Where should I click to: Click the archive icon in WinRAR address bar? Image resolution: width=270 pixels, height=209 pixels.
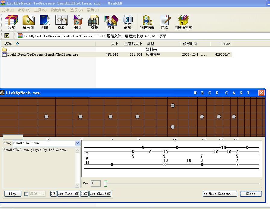tap(20, 36)
